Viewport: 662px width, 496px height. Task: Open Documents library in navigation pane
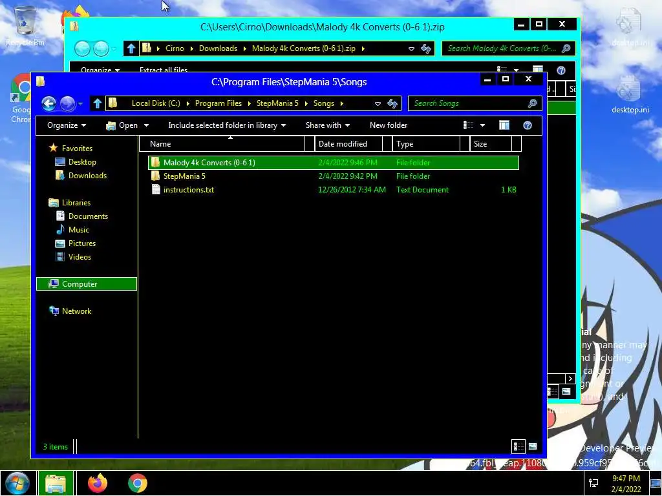[88, 216]
